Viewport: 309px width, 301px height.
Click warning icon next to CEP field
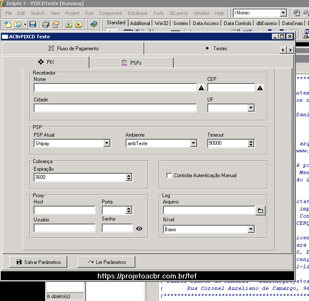coord(260,88)
